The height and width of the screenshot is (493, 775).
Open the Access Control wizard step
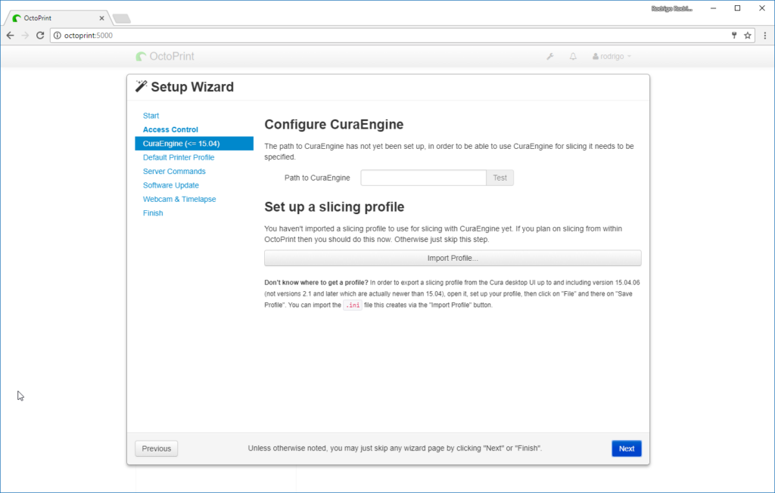click(170, 129)
